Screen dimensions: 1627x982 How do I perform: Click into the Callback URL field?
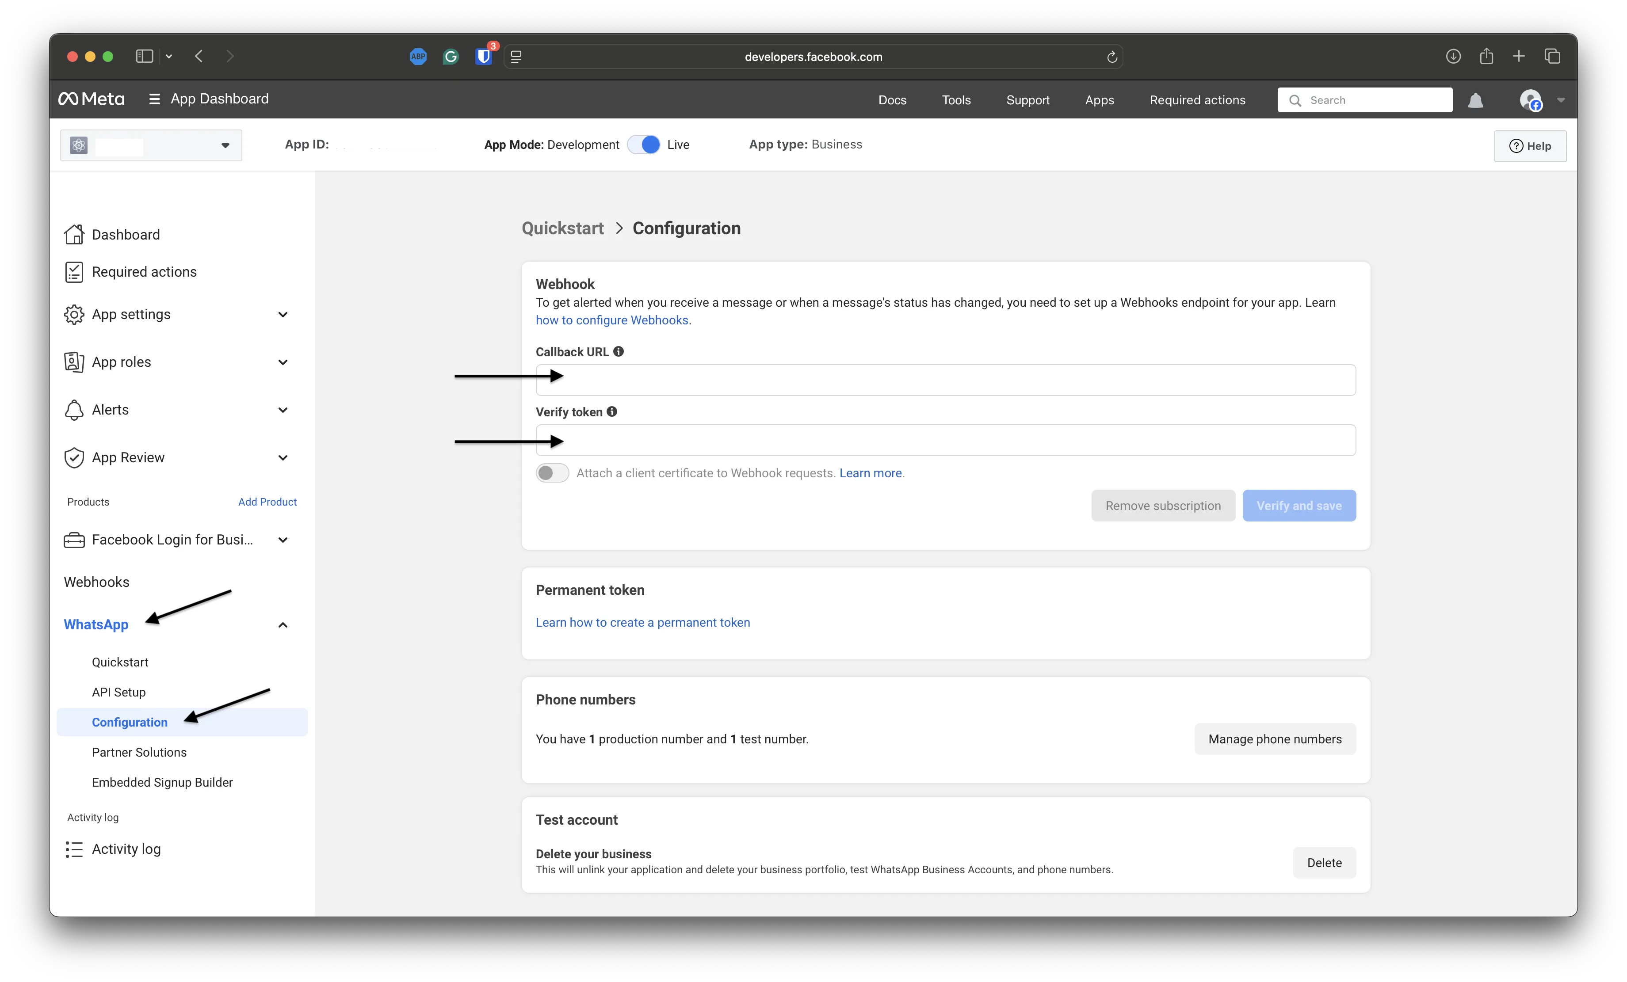(x=946, y=380)
